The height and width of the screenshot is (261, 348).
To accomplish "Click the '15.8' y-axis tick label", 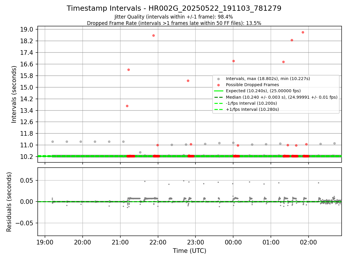I will [x=27, y=76].
